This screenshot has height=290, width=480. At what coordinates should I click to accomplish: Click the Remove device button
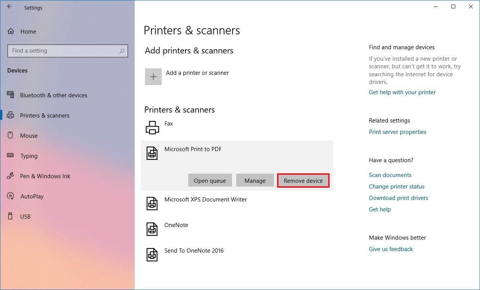(303, 180)
